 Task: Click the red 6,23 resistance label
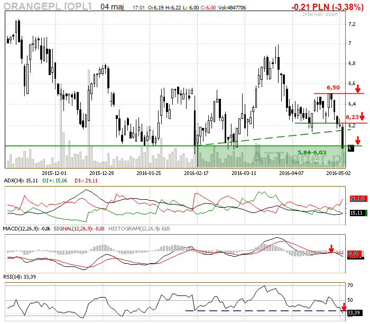352,117
